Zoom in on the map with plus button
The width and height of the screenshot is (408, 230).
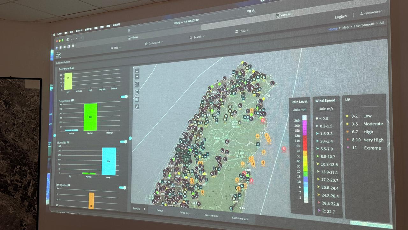[x=137, y=72]
